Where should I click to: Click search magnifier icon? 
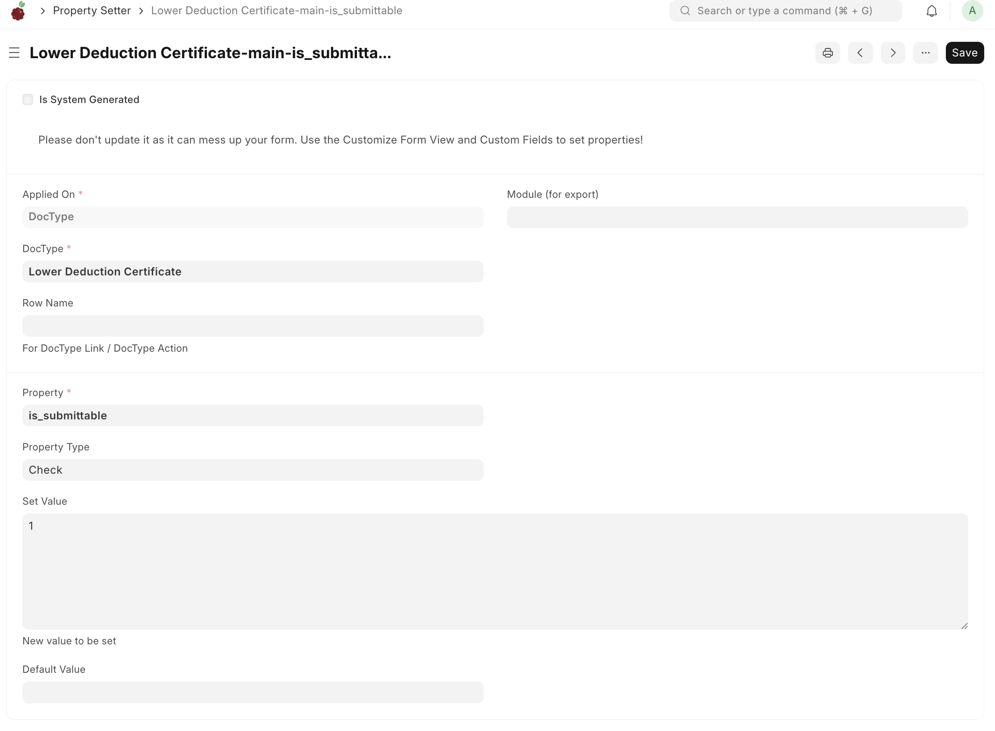click(685, 11)
